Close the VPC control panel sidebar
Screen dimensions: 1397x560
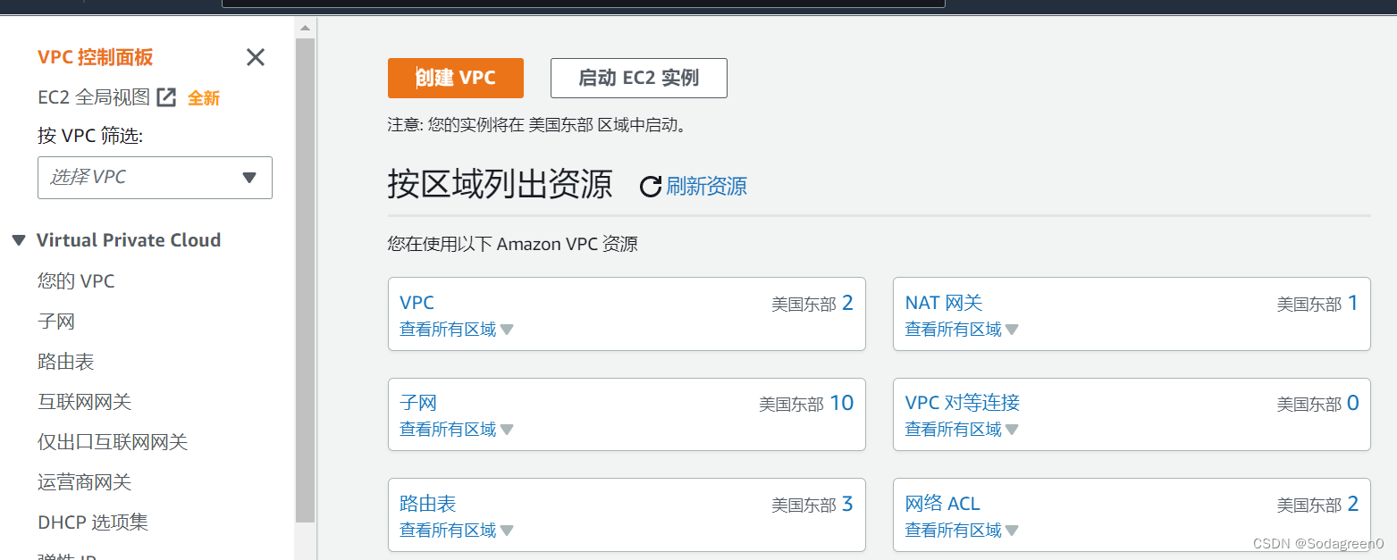[x=256, y=57]
